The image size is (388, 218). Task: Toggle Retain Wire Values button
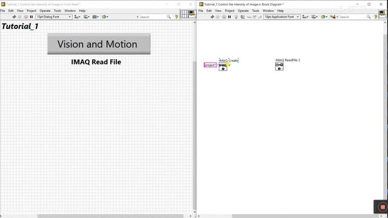[242, 17]
